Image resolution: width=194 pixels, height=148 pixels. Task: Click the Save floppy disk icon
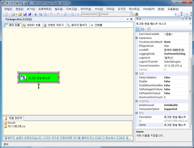25,14
